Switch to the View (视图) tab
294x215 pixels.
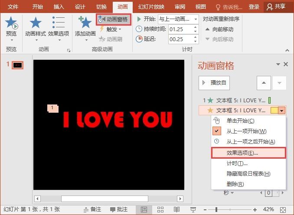coord(201,7)
